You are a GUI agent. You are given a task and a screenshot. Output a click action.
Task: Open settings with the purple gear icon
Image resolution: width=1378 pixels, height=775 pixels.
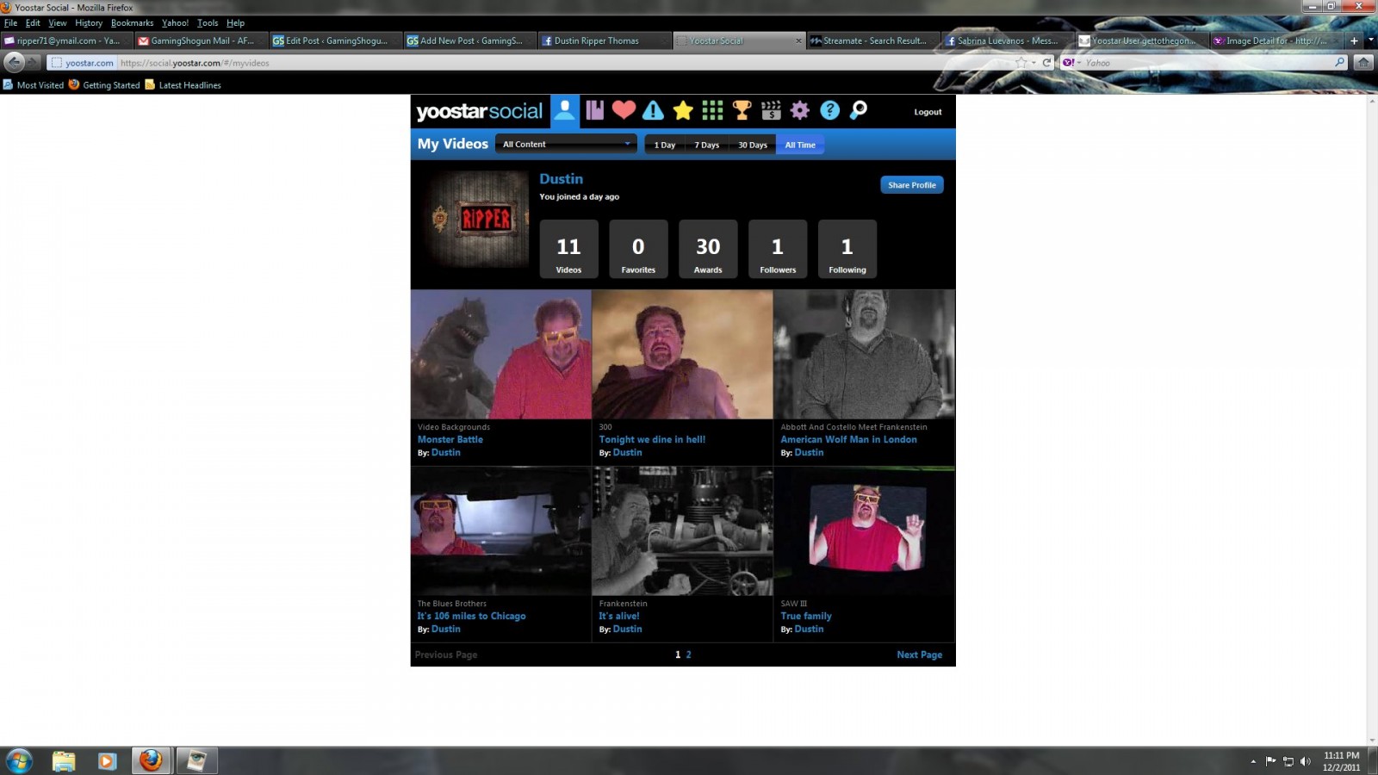[800, 110]
